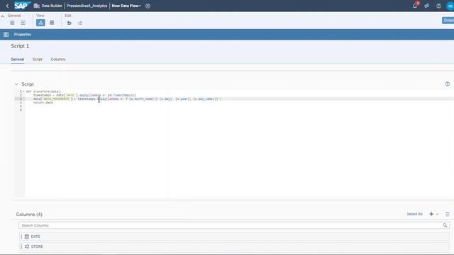Open the PresalesBrazil_Analytics space link
This screenshot has width=454, height=255.
coord(87,6)
